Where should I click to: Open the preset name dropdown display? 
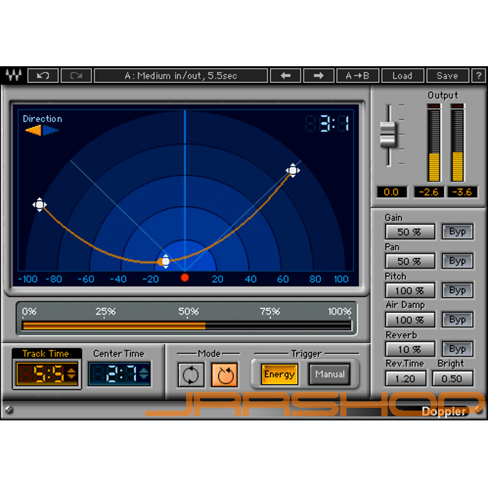(x=180, y=75)
